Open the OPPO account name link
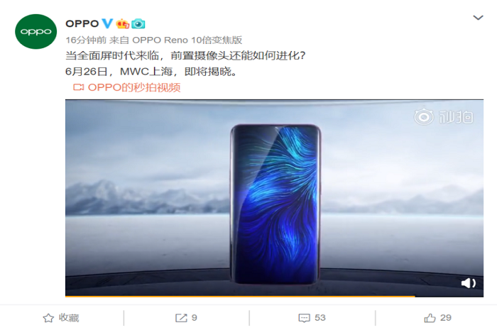 click(82, 23)
